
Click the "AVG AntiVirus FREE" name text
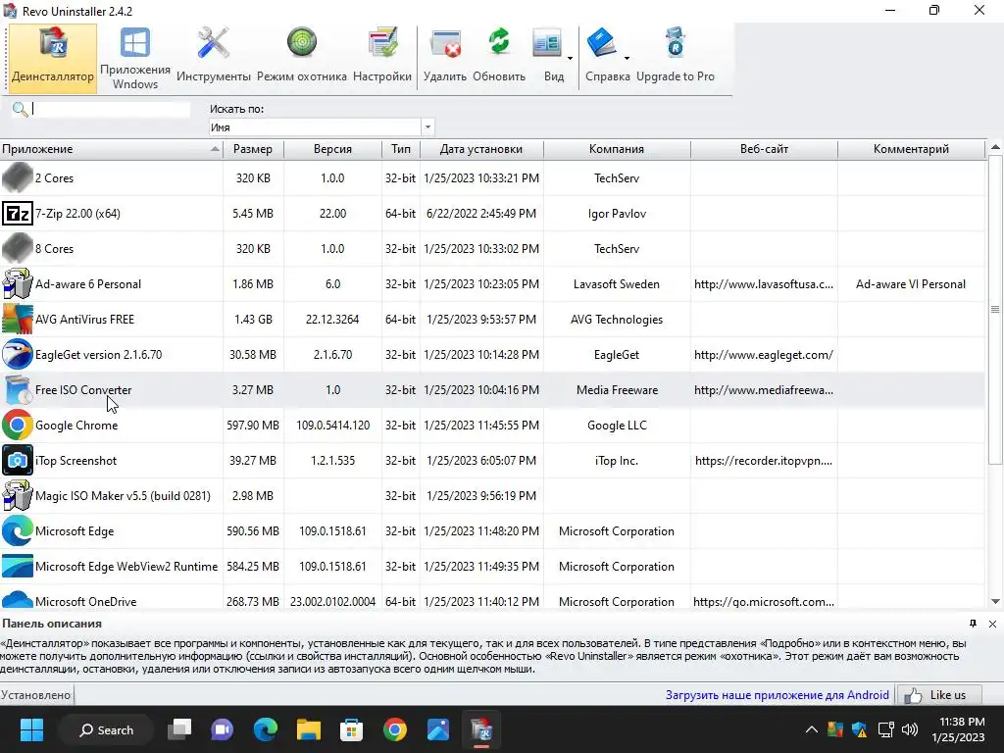84,319
